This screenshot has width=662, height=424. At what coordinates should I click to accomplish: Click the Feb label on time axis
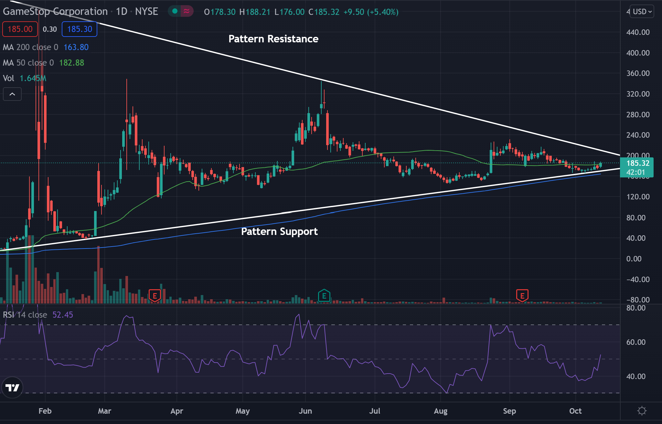45,411
